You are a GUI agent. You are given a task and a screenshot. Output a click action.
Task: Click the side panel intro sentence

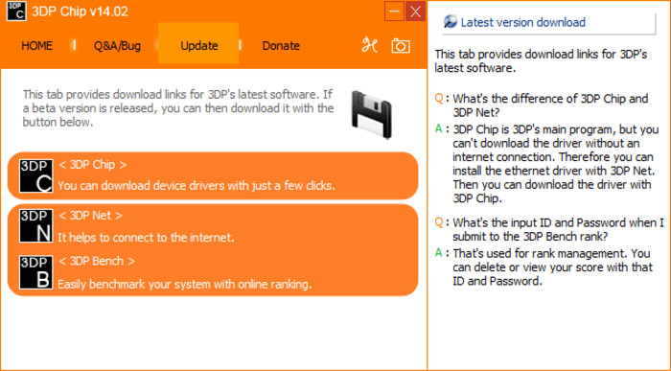point(541,61)
